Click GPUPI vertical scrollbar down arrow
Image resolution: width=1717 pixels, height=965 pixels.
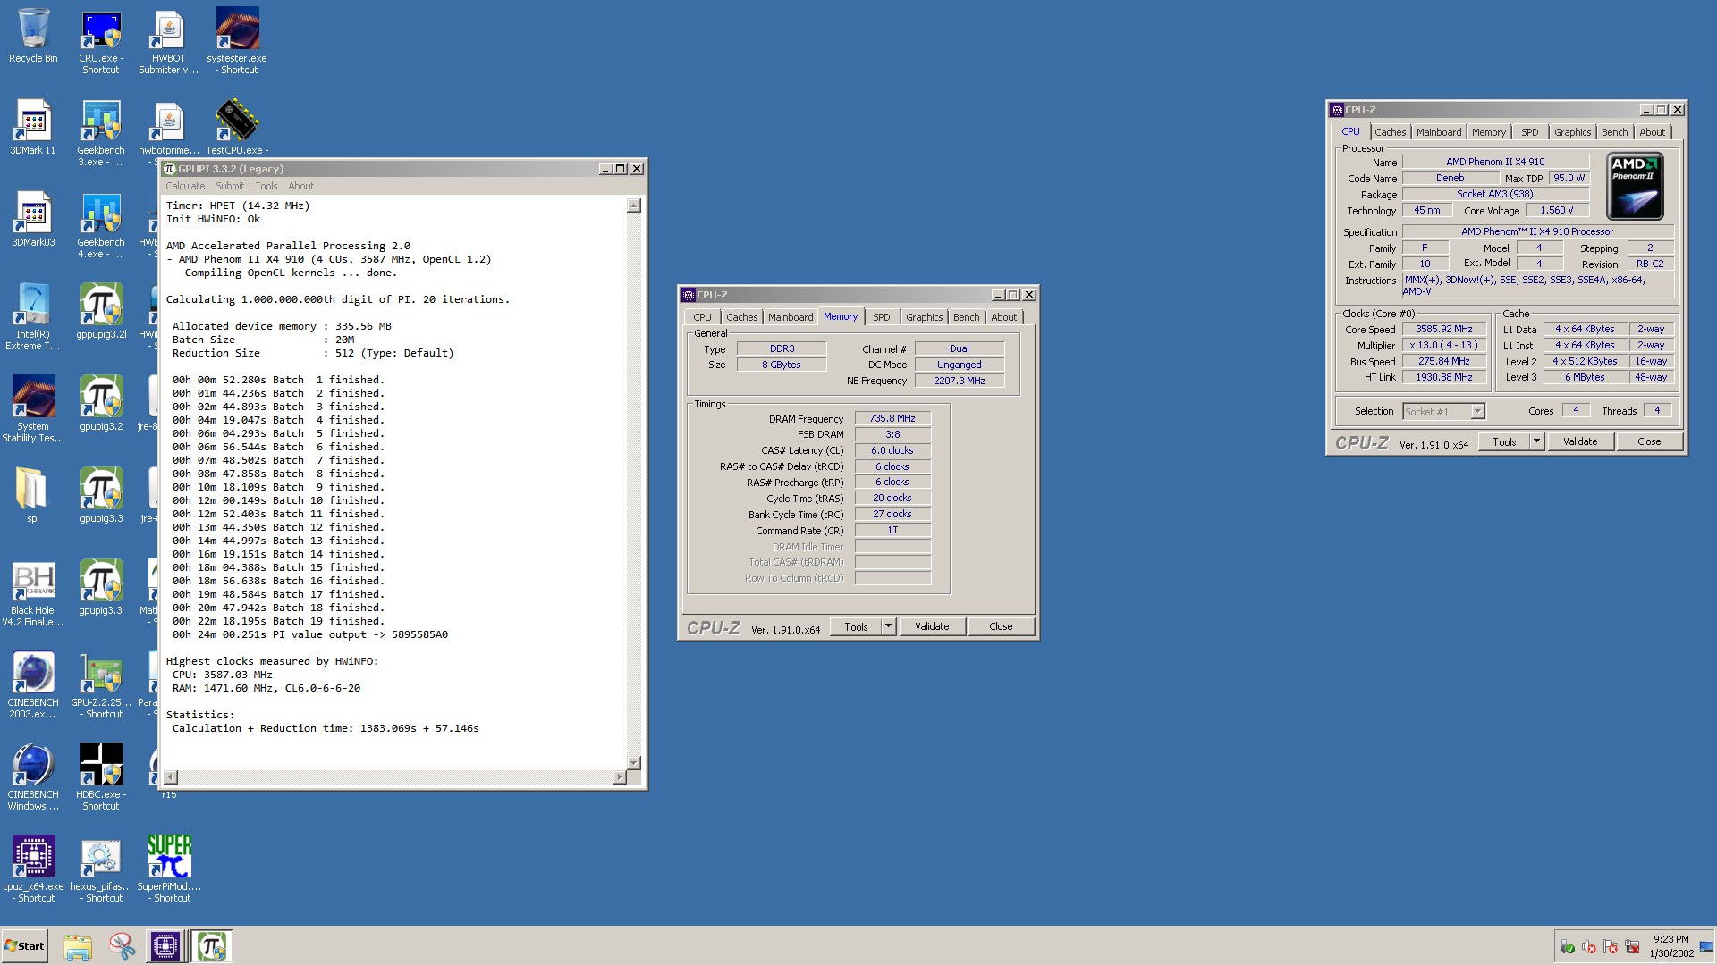pyautogui.click(x=634, y=763)
